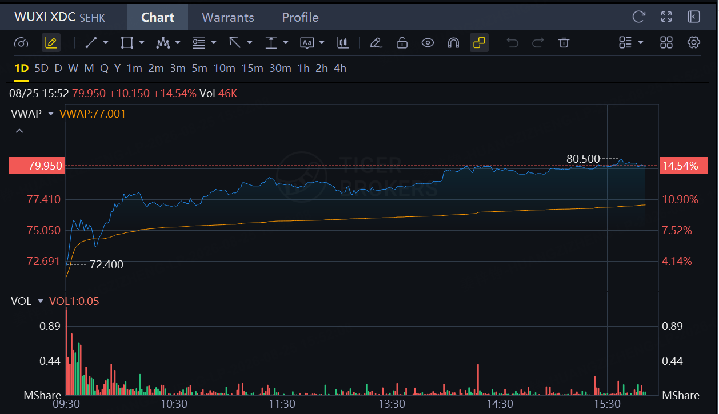Open the wave pattern dropdown arrow
The image size is (719, 414).
pyautogui.click(x=178, y=43)
